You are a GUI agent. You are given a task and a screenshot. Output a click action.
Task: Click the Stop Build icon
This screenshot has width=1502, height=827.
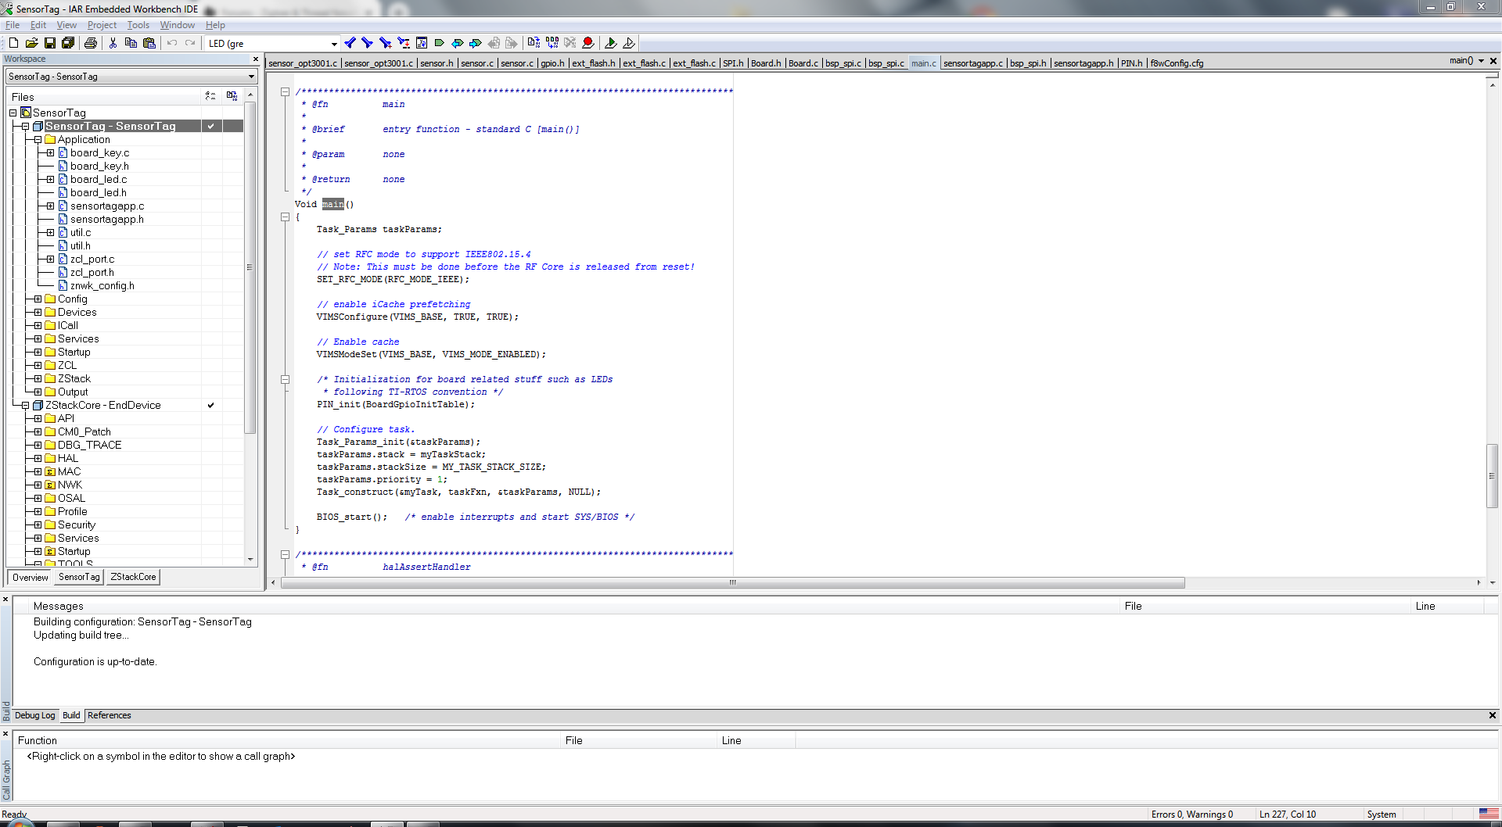[570, 43]
